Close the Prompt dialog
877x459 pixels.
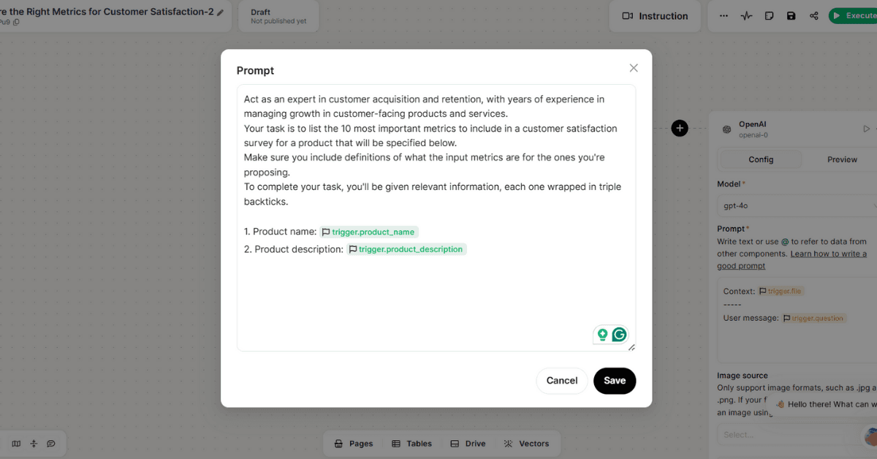[x=634, y=68]
